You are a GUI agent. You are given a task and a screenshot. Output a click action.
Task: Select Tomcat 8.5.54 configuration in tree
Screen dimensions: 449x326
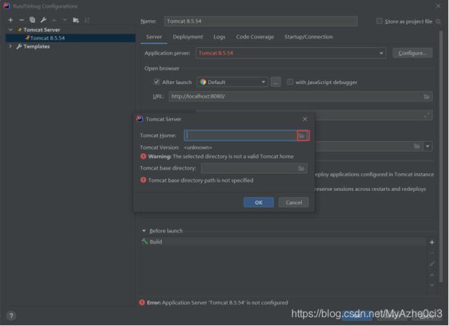(x=70, y=38)
